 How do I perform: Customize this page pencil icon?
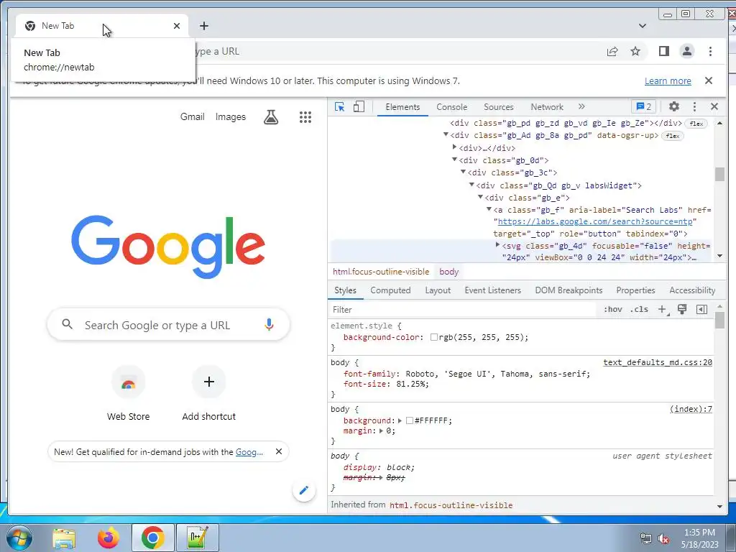(304, 490)
